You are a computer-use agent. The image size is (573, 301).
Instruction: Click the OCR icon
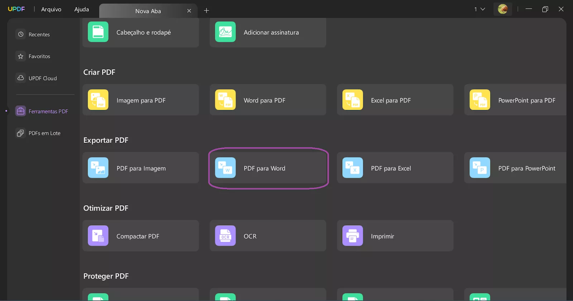coord(225,236)
